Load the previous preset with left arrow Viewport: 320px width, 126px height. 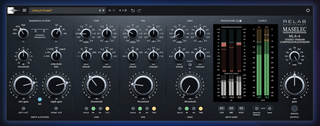[100, 10]
